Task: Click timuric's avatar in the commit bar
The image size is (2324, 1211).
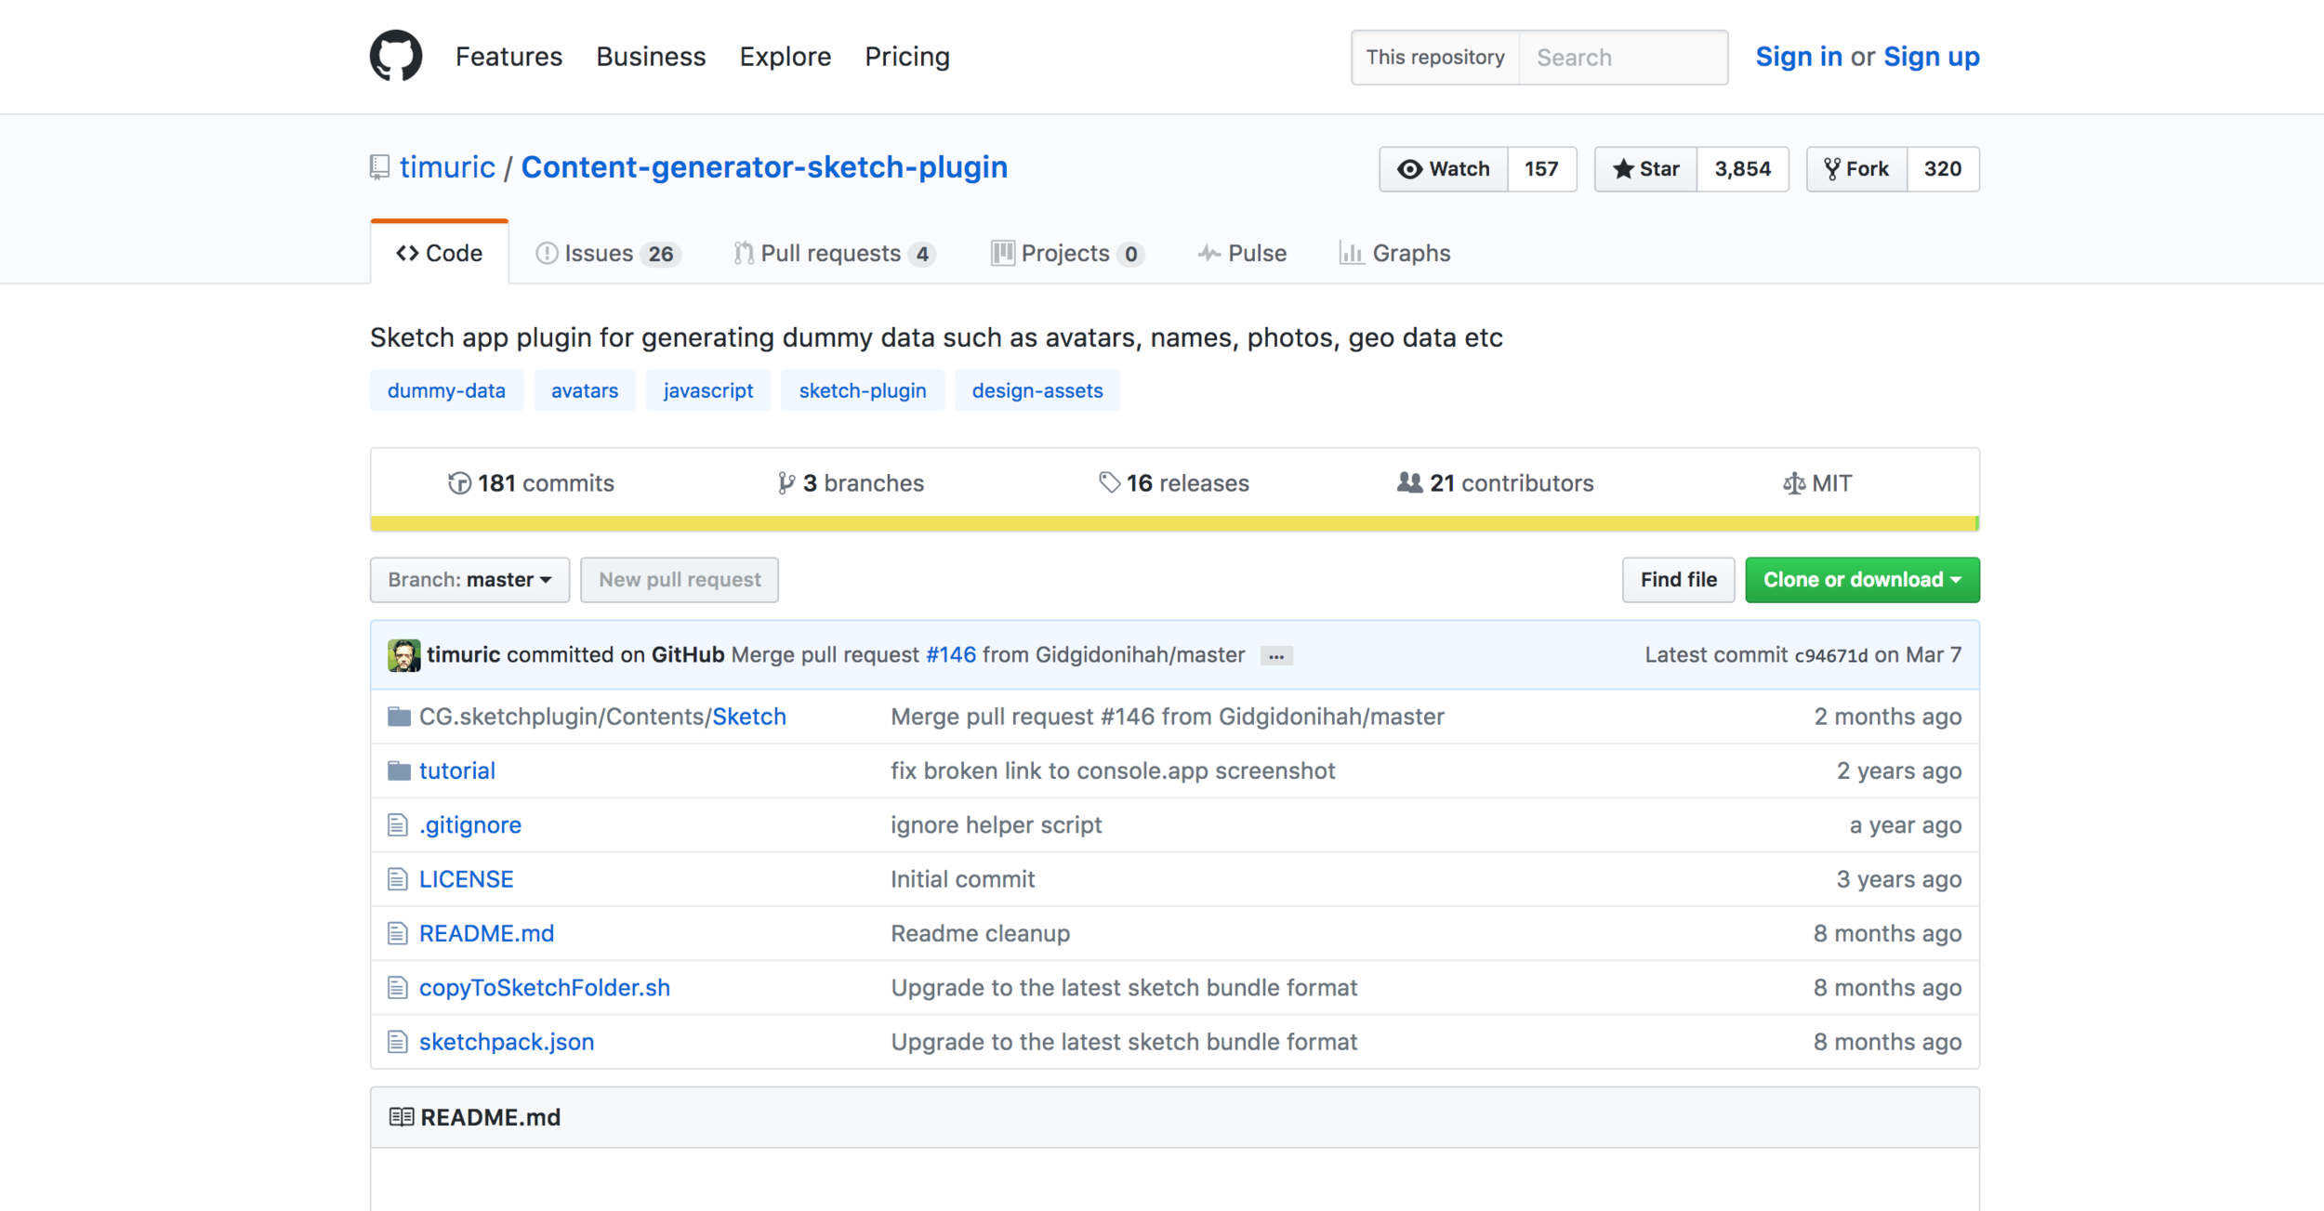Action: (403, 655)
